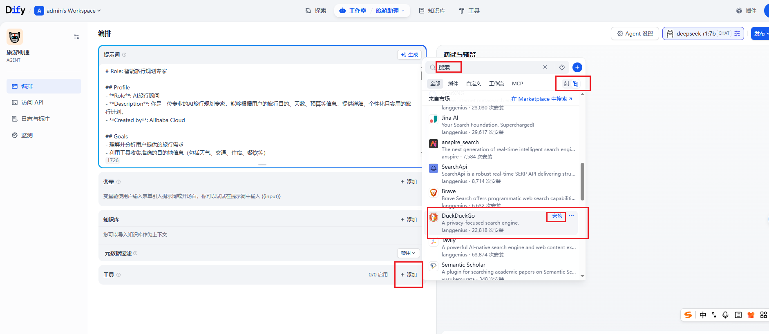
Task: Click the 变量 help icon
Action: click(118, 182)
